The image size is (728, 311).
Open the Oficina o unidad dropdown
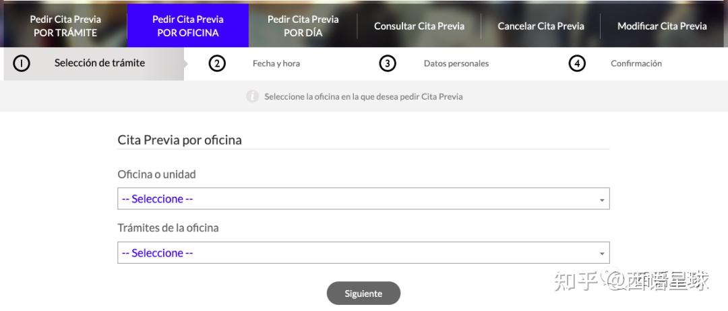(x=363, y=199)
